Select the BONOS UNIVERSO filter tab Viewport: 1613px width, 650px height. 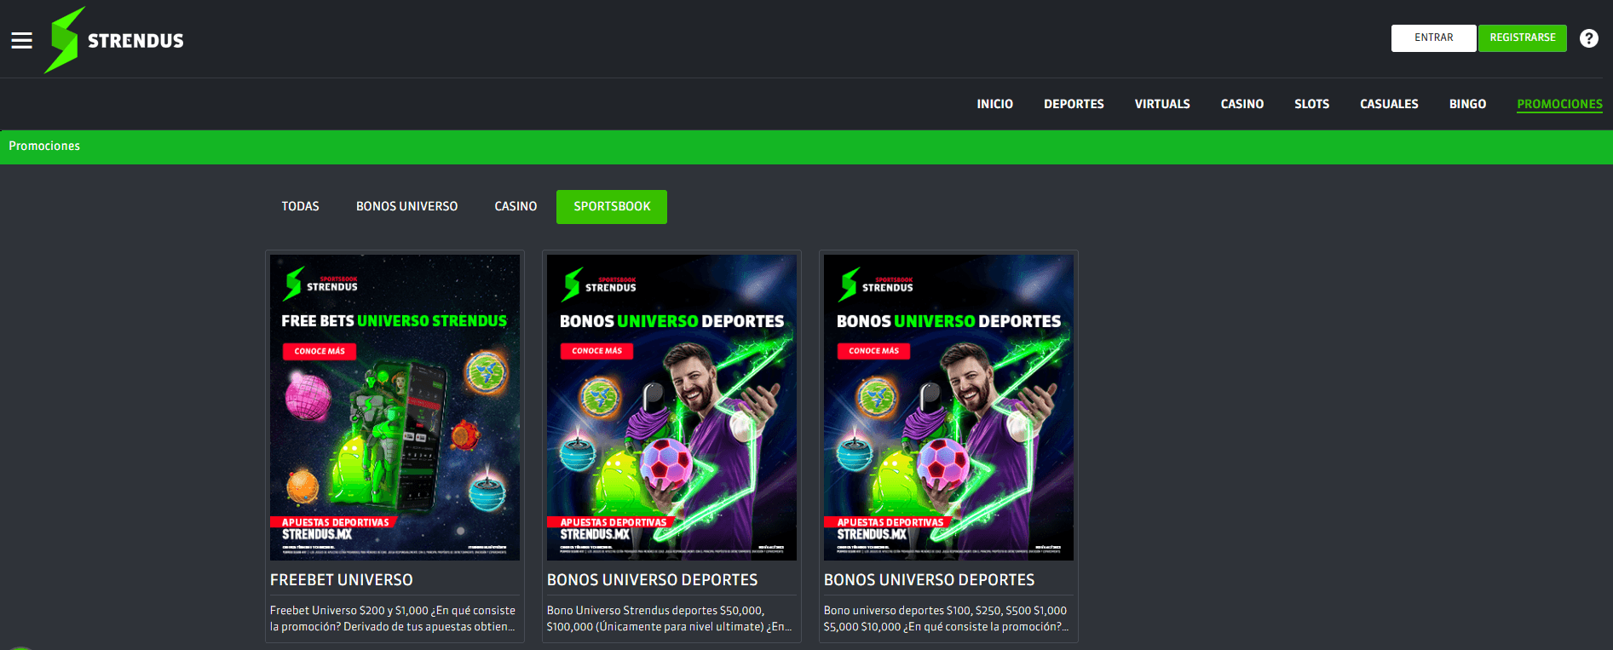coord(406,207)
